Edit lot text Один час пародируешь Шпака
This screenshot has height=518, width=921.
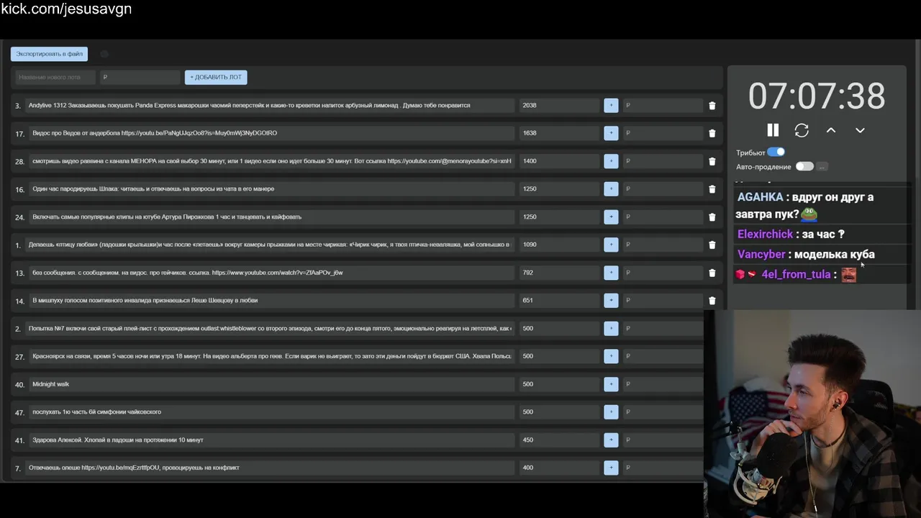point(271,188)
